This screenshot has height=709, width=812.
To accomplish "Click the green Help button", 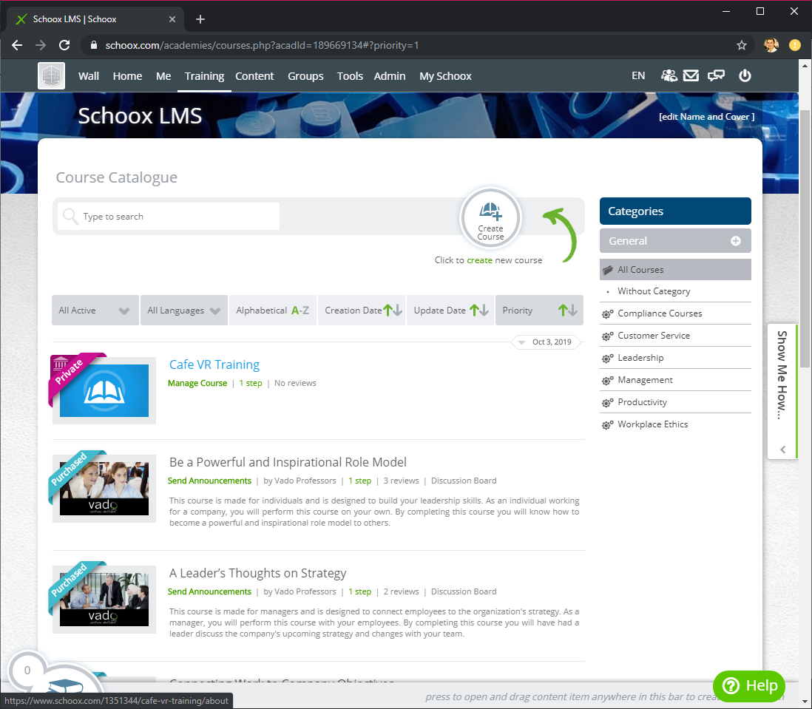I will coord(749,686).
